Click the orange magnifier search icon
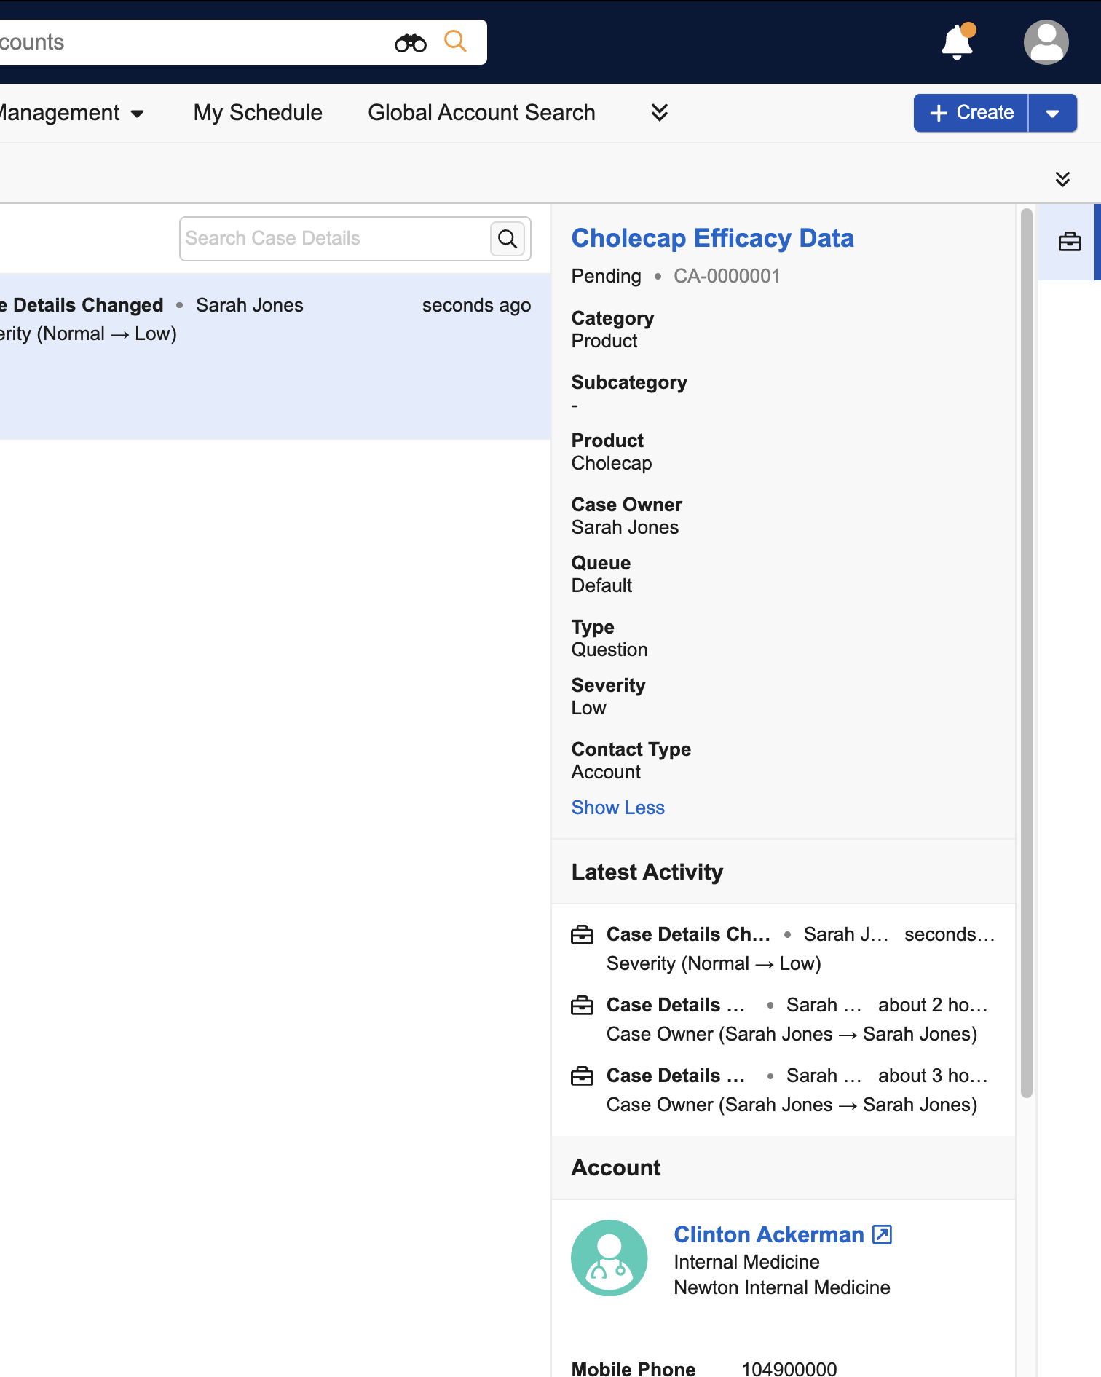Image resolution: width=1101 pixels, height=1377 pixels. coord(455,42)
